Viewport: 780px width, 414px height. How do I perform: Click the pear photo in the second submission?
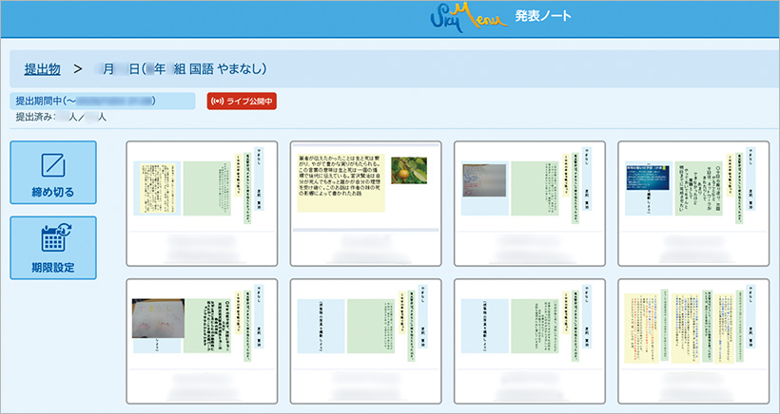(x=408, y=170)
